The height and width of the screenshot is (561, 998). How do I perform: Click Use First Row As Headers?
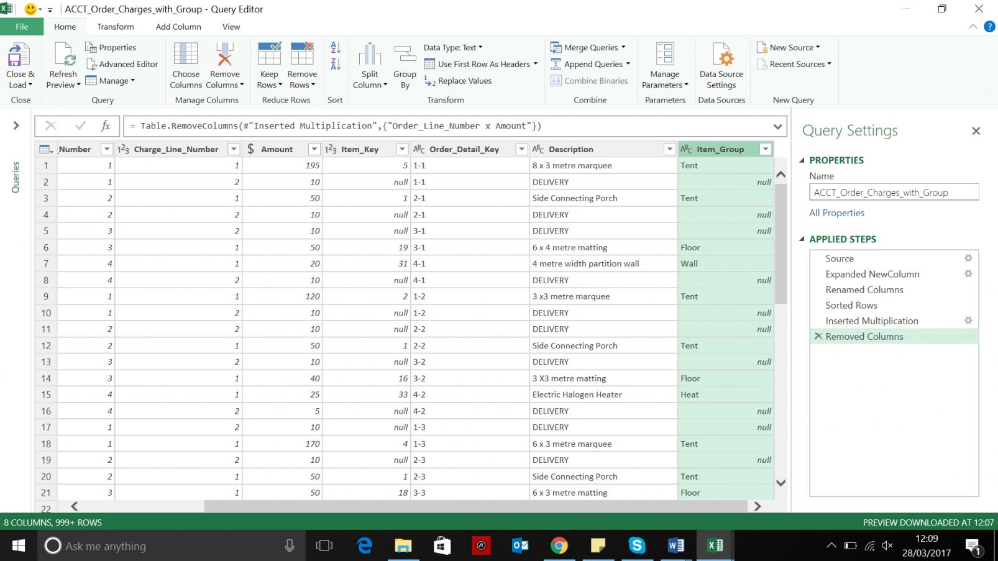click(480, 64)
